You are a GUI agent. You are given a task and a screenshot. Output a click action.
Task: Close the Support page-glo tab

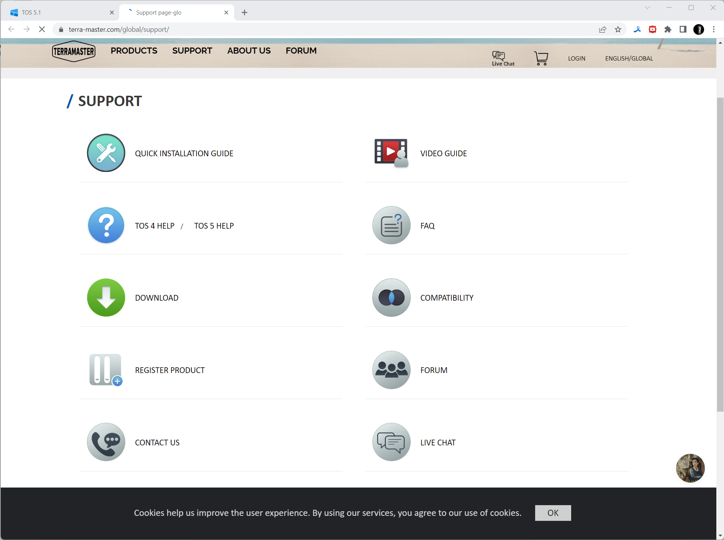226,13
